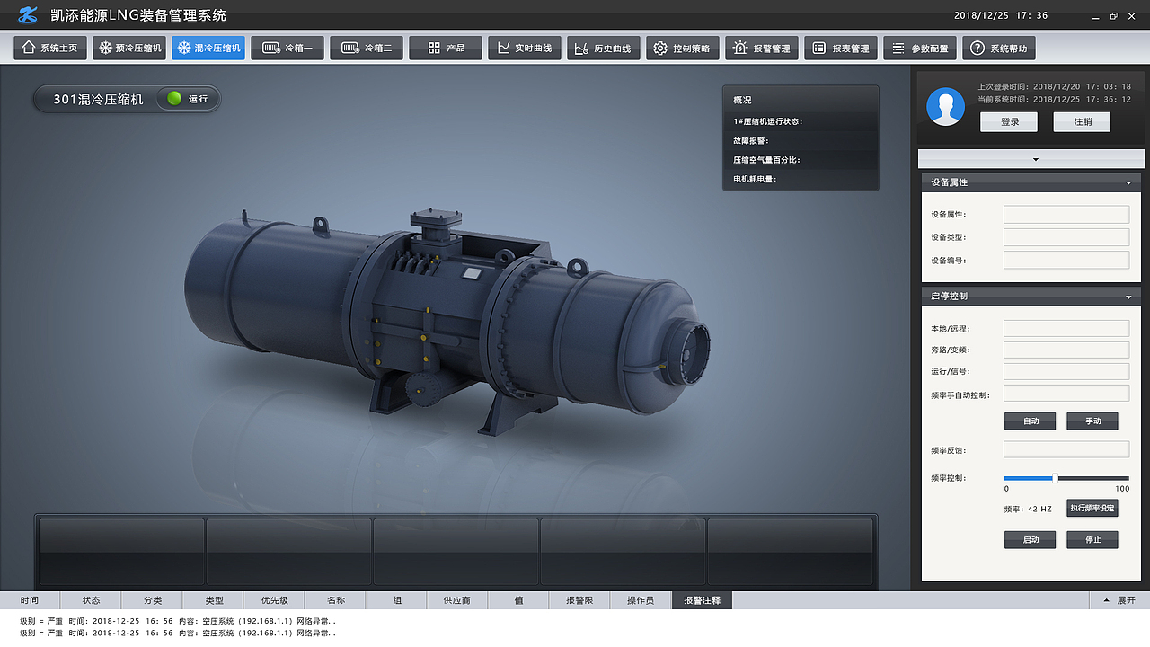Click the 类型 column header
The height and width of the screenshot is (647, 1150).
point(214,600)
